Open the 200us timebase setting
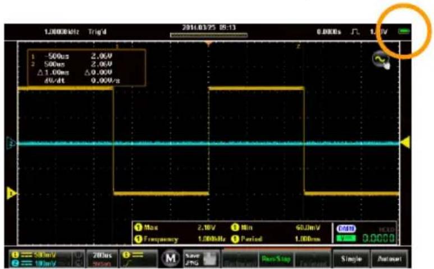 [102, 258]
